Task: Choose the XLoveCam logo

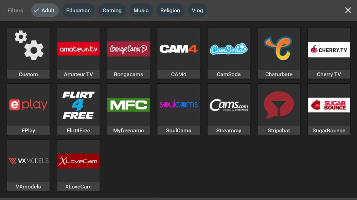Action: pyautogui.click(x=78, y=161)
